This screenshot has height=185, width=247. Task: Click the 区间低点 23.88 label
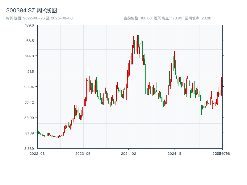[198, 18]
